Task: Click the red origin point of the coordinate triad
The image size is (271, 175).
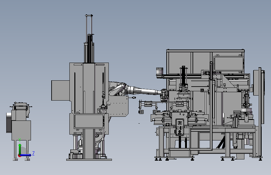Action: 19,156
